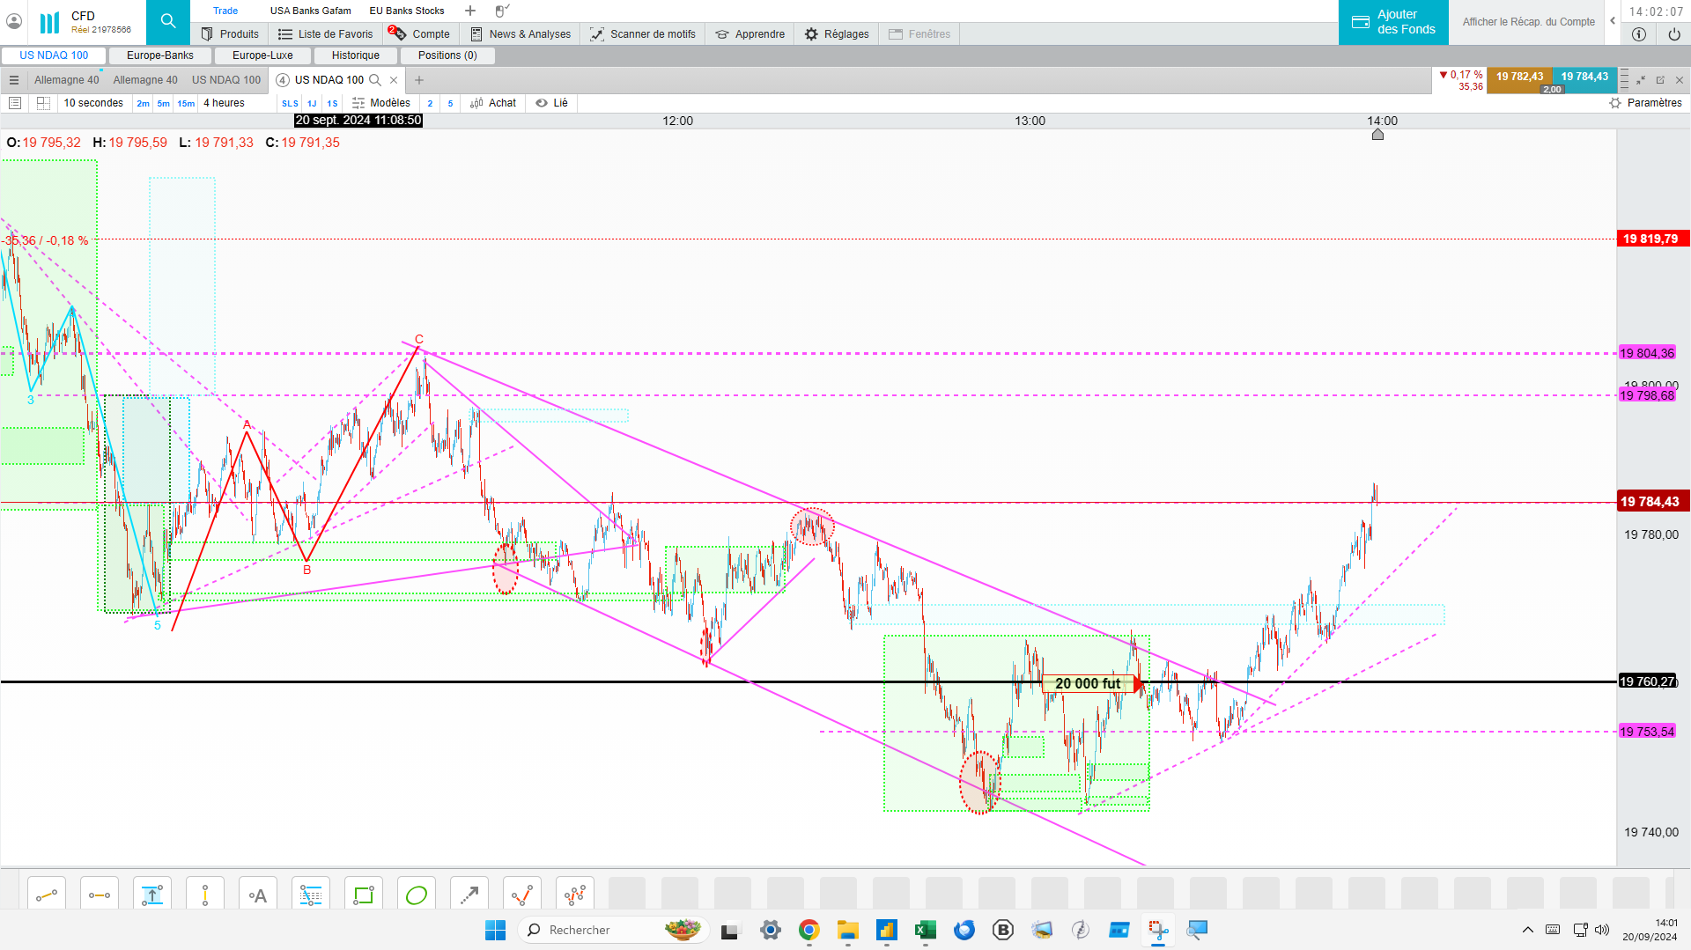Choose the rectangle drawing tool
1691x950 pixels.
(364, 895)
